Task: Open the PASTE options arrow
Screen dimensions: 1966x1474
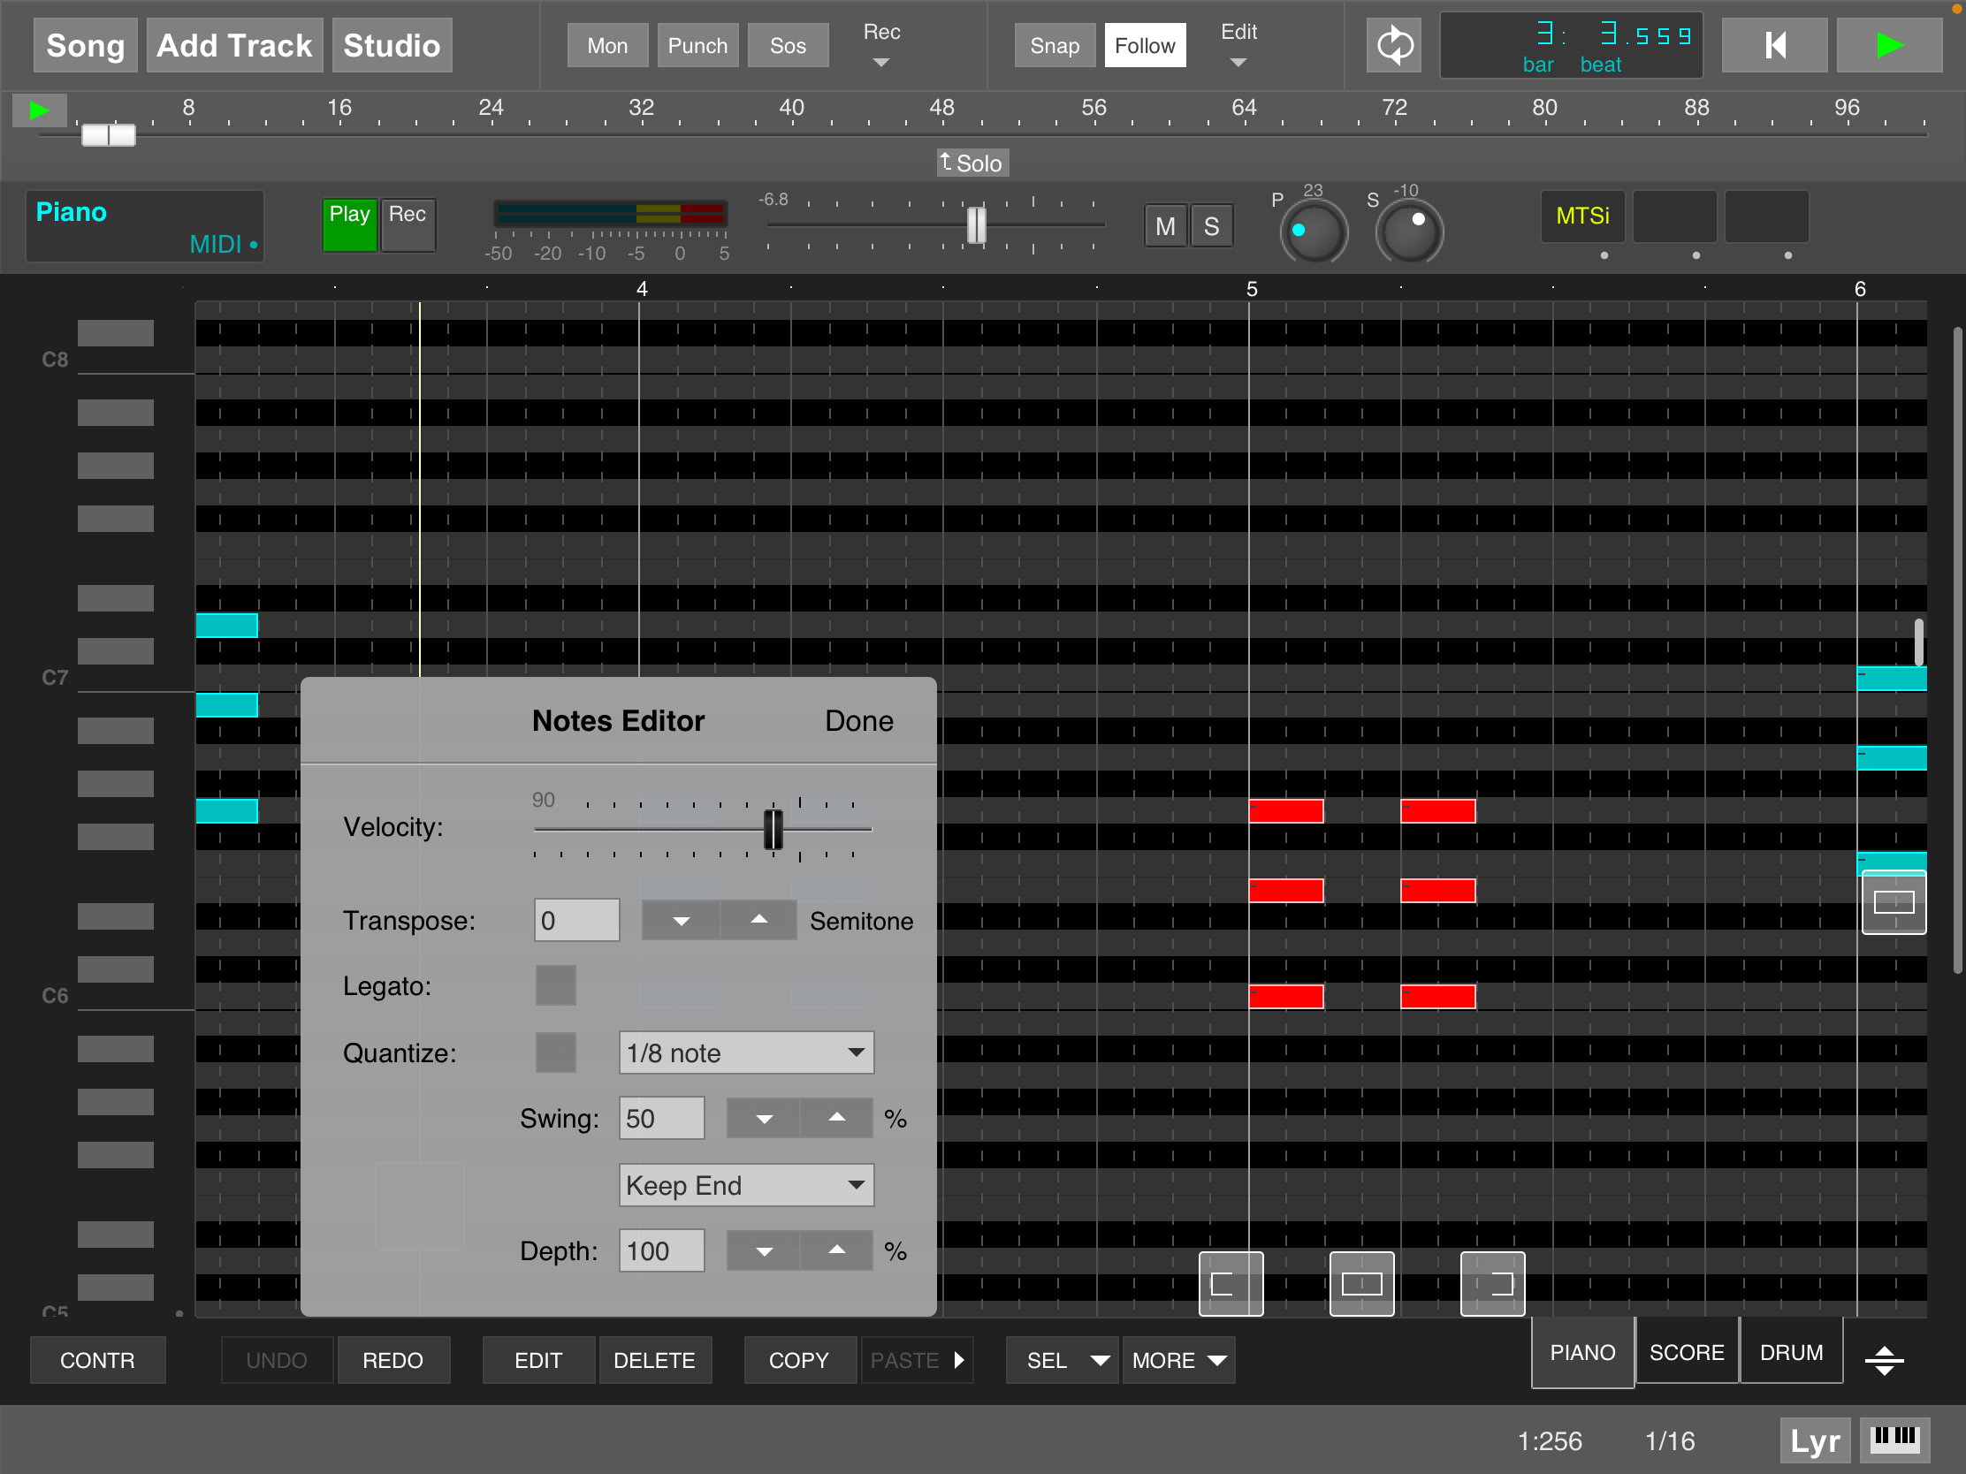Action: (x=959, y=1359)
